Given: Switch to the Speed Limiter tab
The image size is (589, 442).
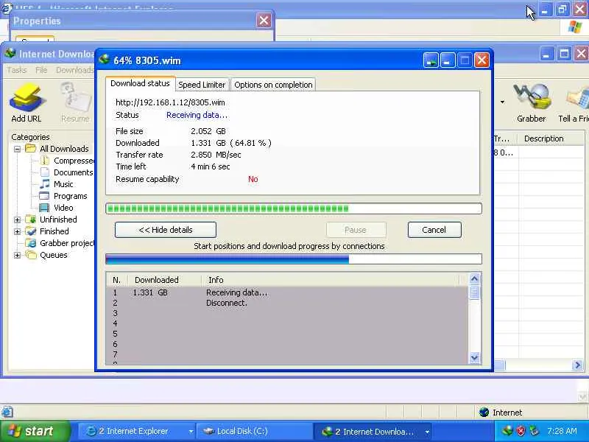Looking at the screenshot, I should pos(202,85).
